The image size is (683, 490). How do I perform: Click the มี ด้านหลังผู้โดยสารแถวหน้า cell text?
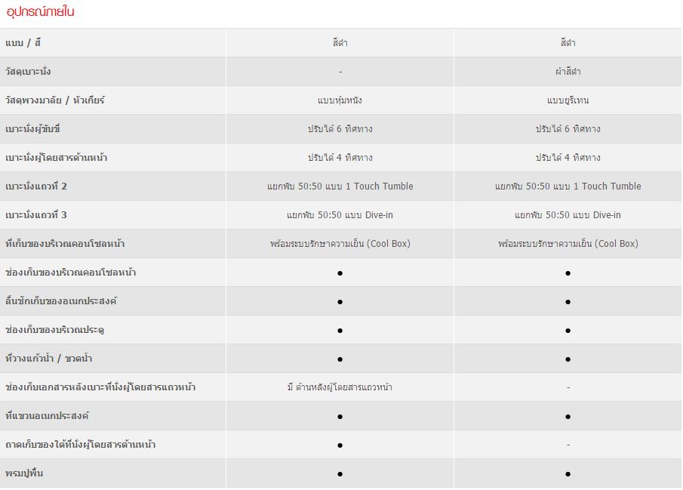[340, 387]
